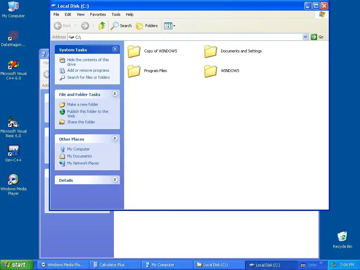Click the My Network Places icon
The height and width of the screenshot is (270, 360).
tap(62, 163)
